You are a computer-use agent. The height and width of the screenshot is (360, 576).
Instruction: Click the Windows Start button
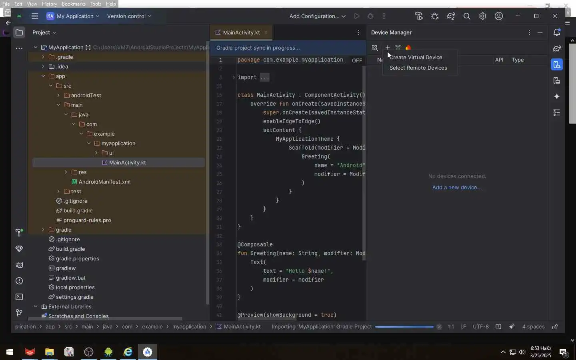(x=10, y=352)
